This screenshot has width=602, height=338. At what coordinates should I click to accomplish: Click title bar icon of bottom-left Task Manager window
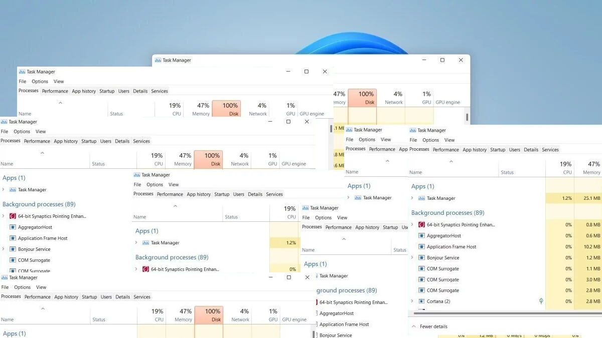click(x=4, y=277)
